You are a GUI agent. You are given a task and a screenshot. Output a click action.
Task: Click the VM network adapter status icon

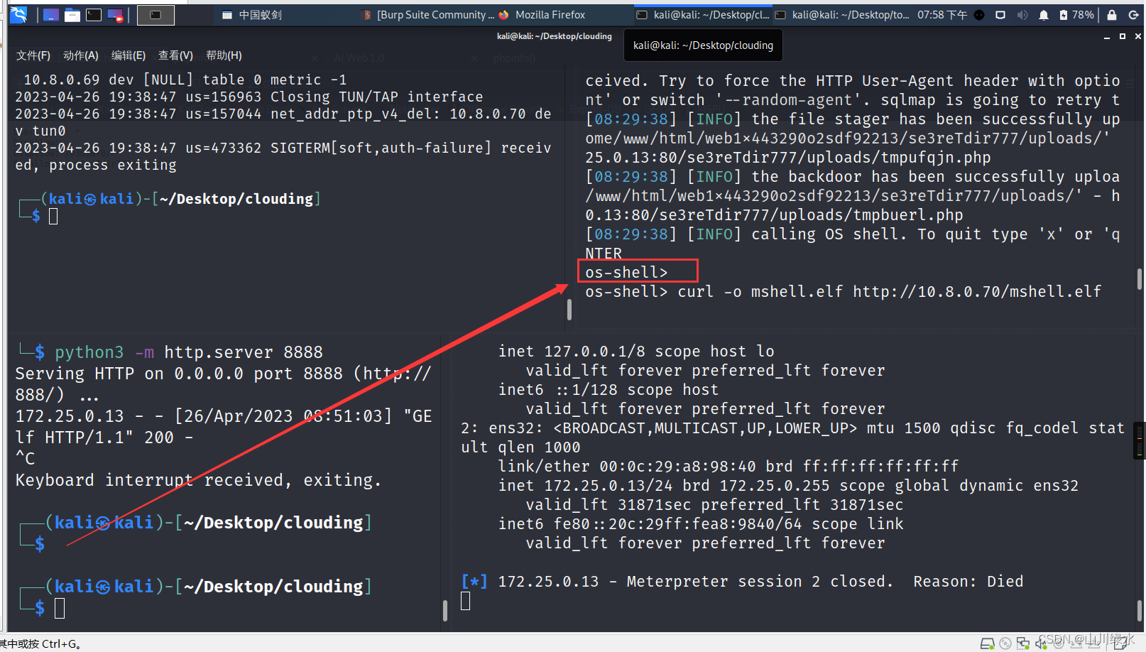tap(1023, 643)
